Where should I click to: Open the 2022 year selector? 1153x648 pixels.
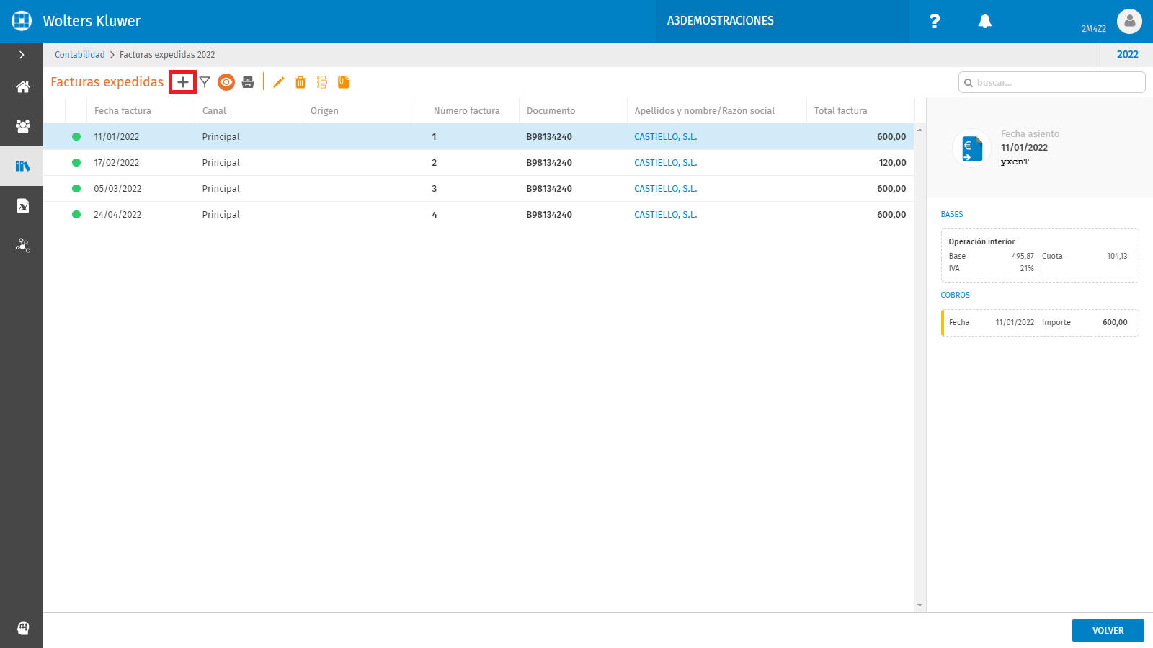1127,55
